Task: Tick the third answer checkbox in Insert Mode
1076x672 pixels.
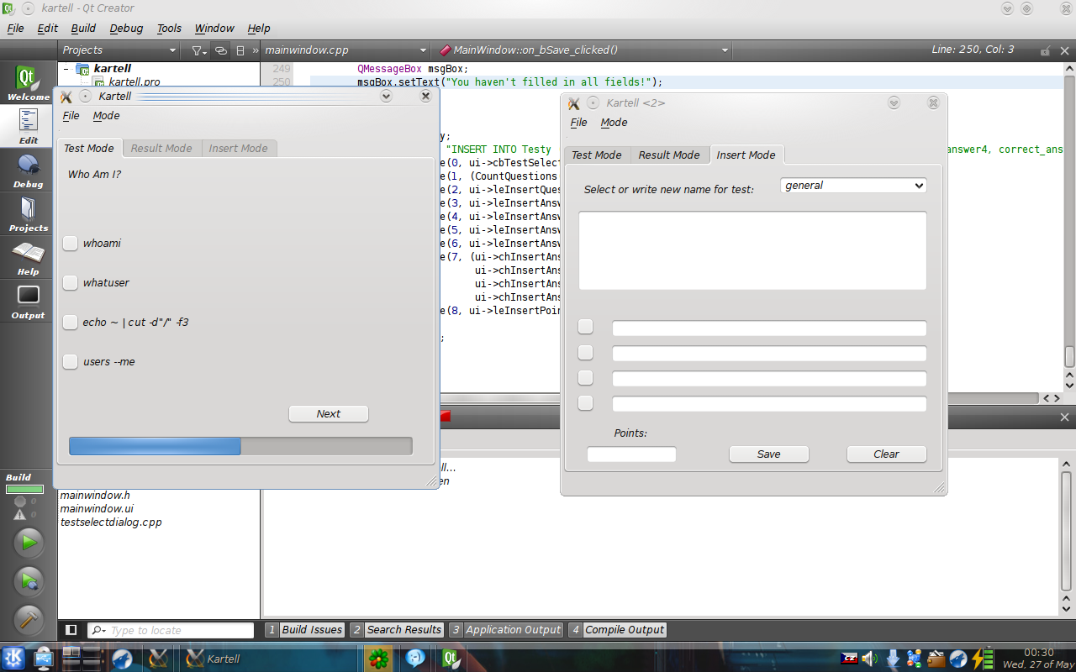Action: [586, 378]
